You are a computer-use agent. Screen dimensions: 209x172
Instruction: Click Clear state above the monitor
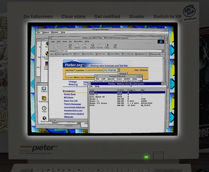tap(73, 16)
